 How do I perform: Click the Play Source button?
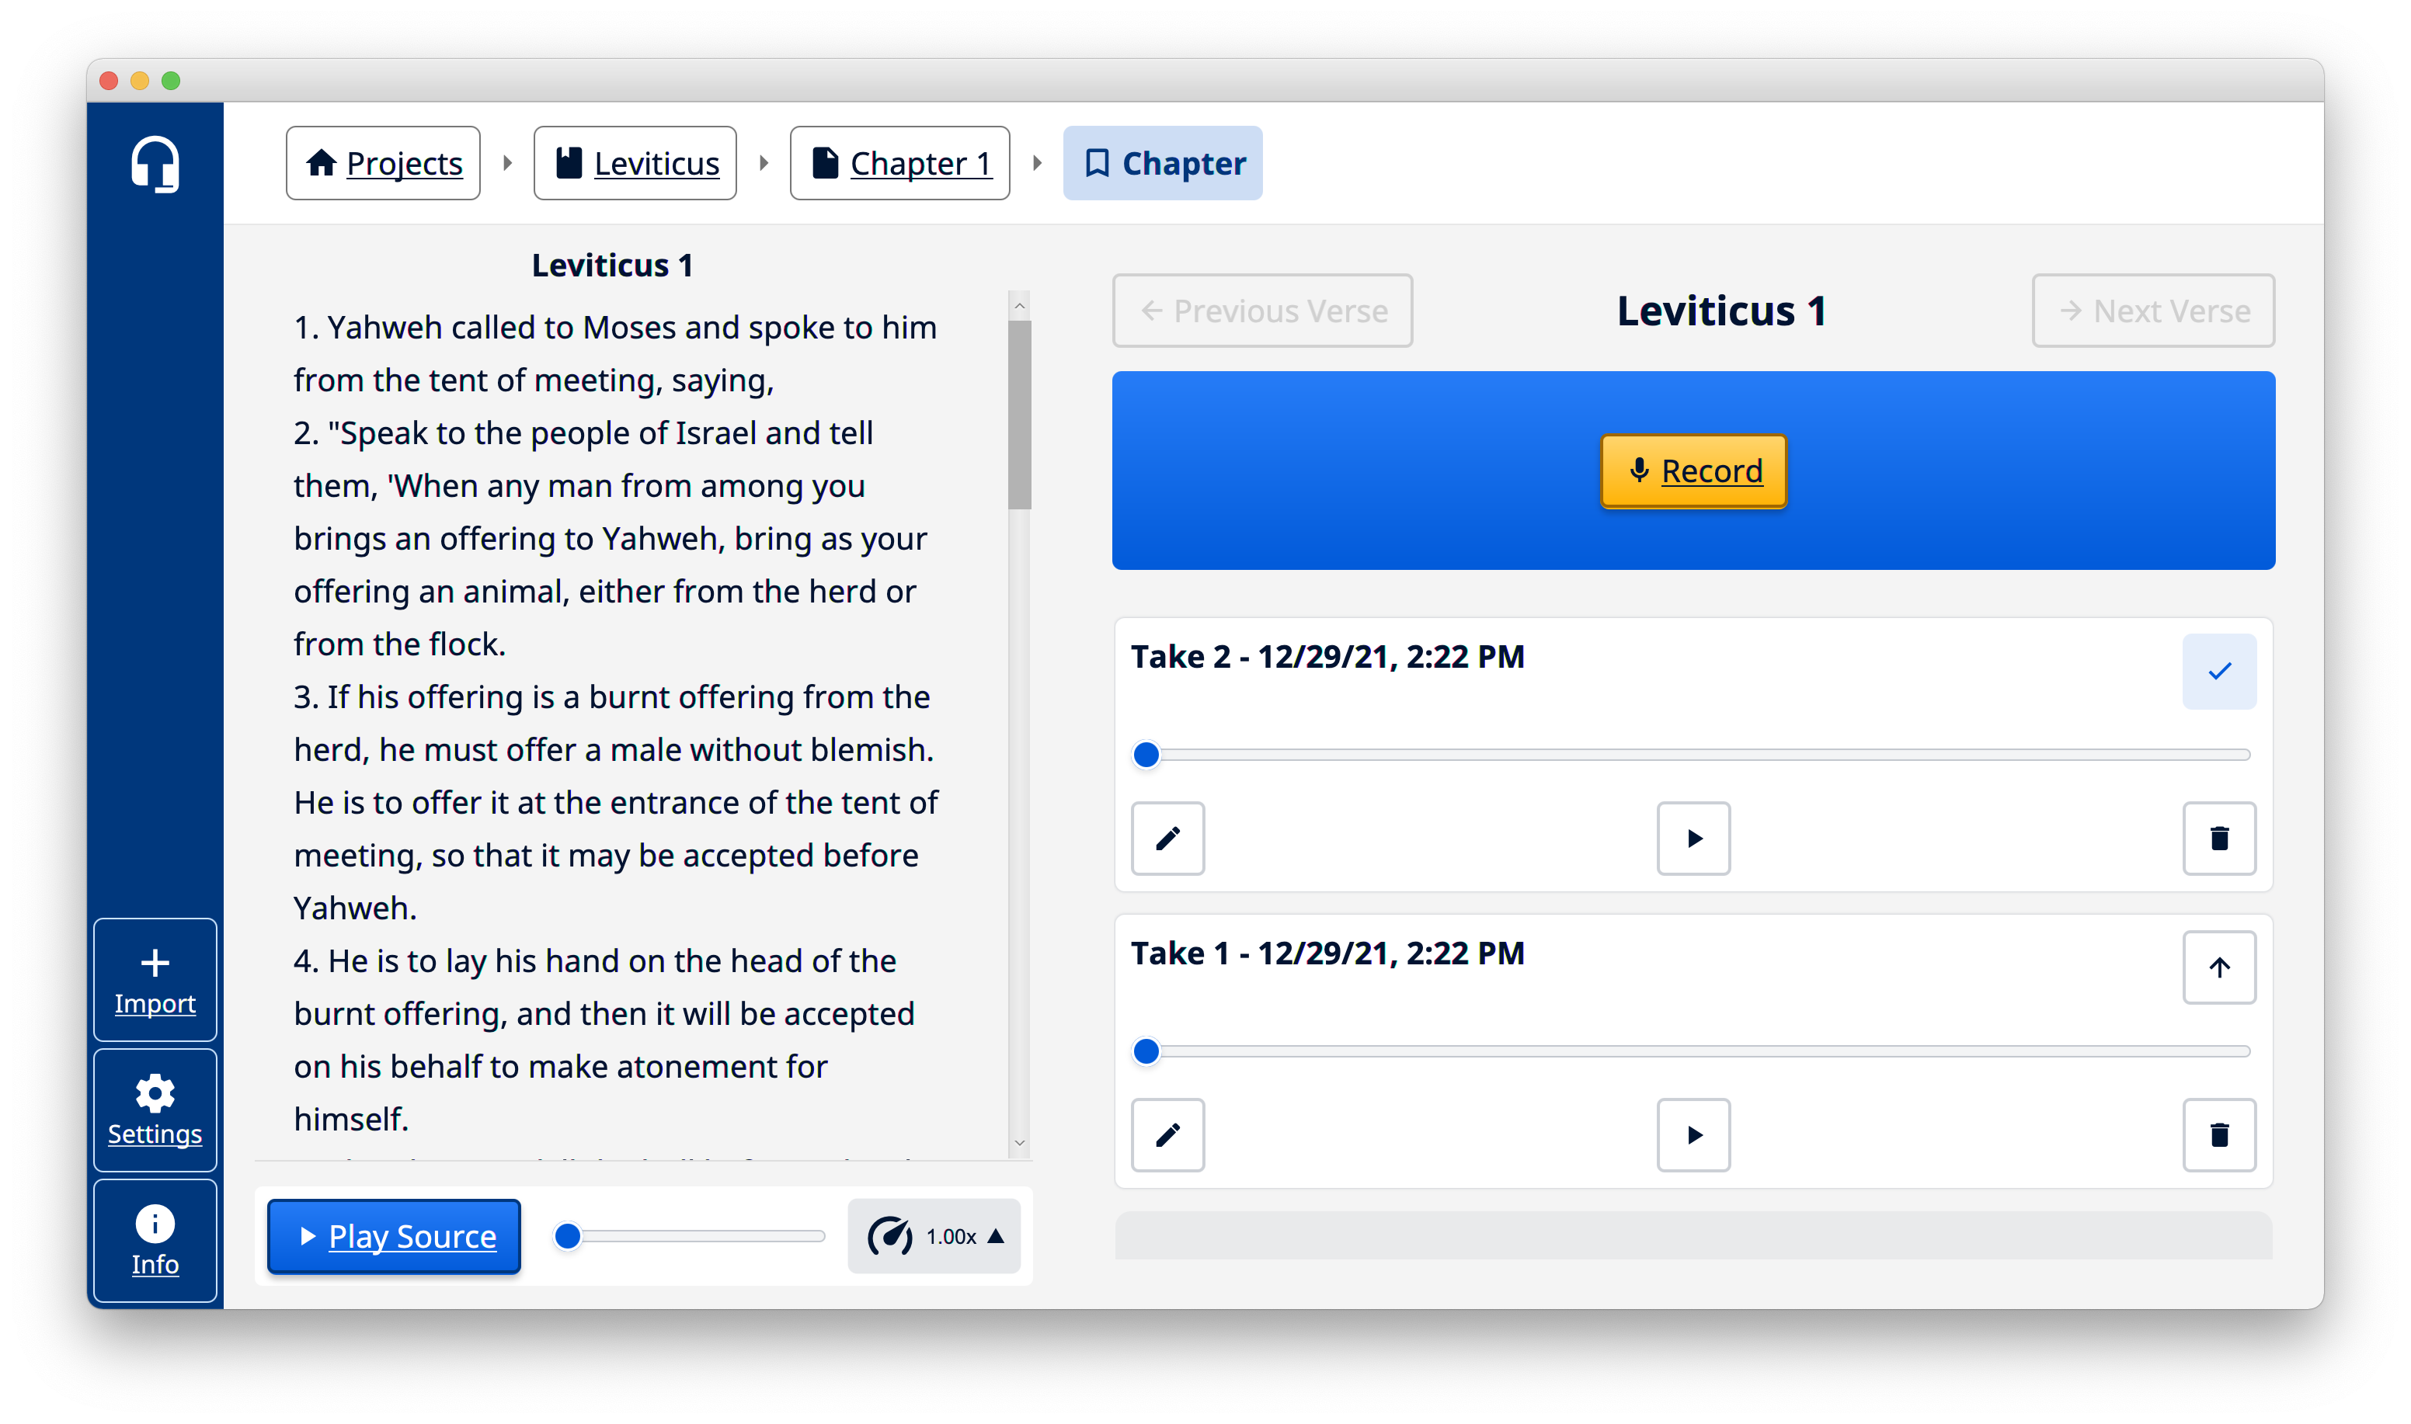[395, 1236]
